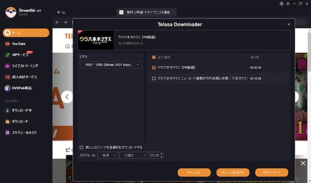Viewport: 311px width, 183px height.
Task: Open the 土曜日 weekday dropdown
Action: (134, 155)
